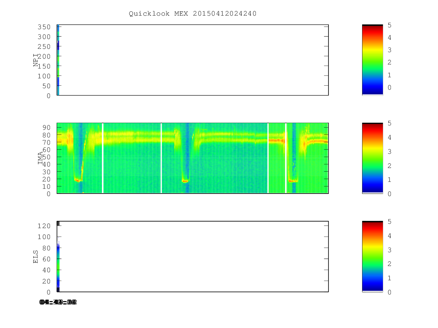Image resolution: width=438 pixels, height=328 pixels.
Task: Select the ELS y-axis label
Action: [x=36, y=257]
